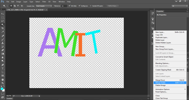Select the Eraser tool
The height and width of the screenshot is (100, 189).
pos(3,50)
